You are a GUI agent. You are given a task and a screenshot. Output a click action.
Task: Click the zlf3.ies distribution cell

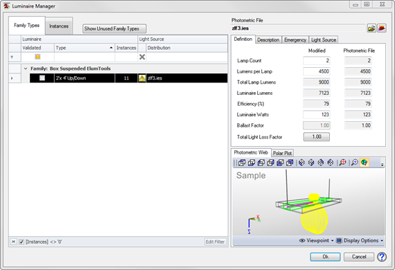[x=186, y=78]
